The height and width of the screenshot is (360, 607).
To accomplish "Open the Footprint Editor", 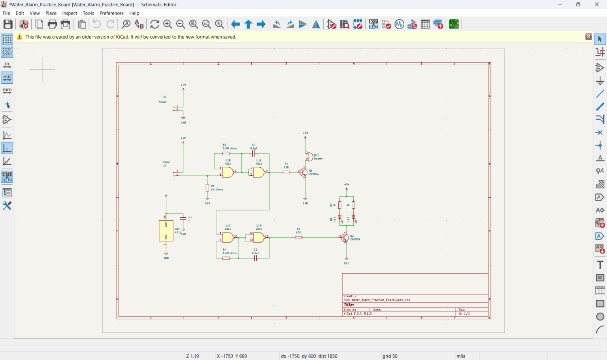I will pyautogui.click(x=358, y=24).
